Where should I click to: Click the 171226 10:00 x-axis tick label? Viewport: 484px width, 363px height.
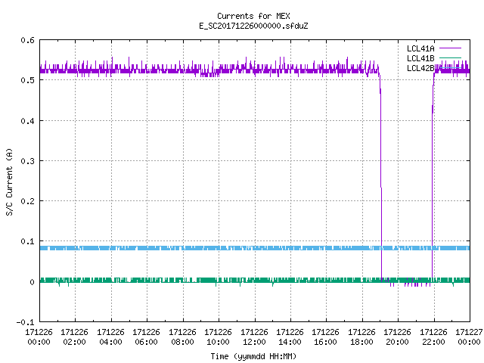point(218,337)
